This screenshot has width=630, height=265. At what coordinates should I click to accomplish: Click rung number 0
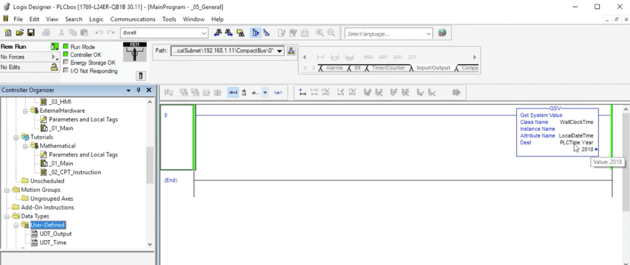pos(166,115)
